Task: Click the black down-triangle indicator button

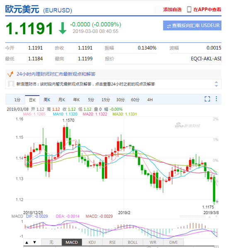Action: tap(34, 242)
